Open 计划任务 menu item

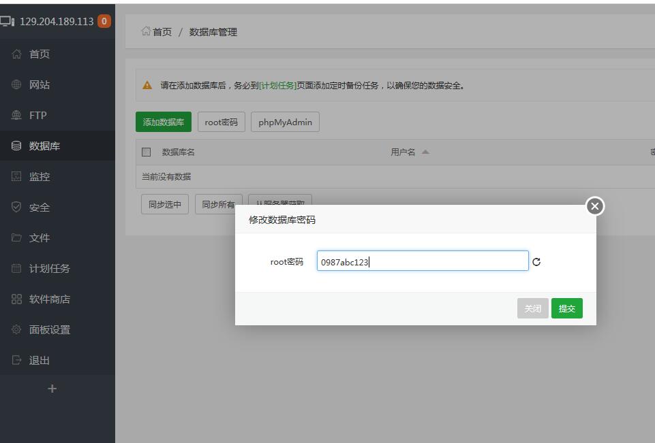(x=49, y=269)
